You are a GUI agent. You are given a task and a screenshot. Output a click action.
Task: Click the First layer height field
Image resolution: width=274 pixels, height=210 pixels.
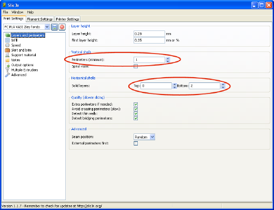(149, 40)
